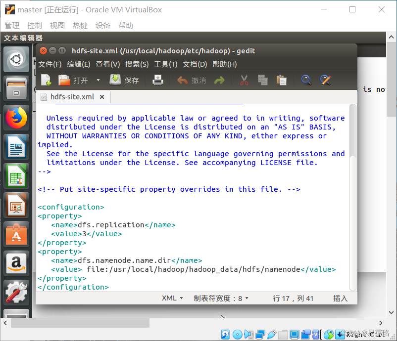Open VirtualBox 设备 menu
The width and height of the screenshot is (397, 341).
[103, 26]
